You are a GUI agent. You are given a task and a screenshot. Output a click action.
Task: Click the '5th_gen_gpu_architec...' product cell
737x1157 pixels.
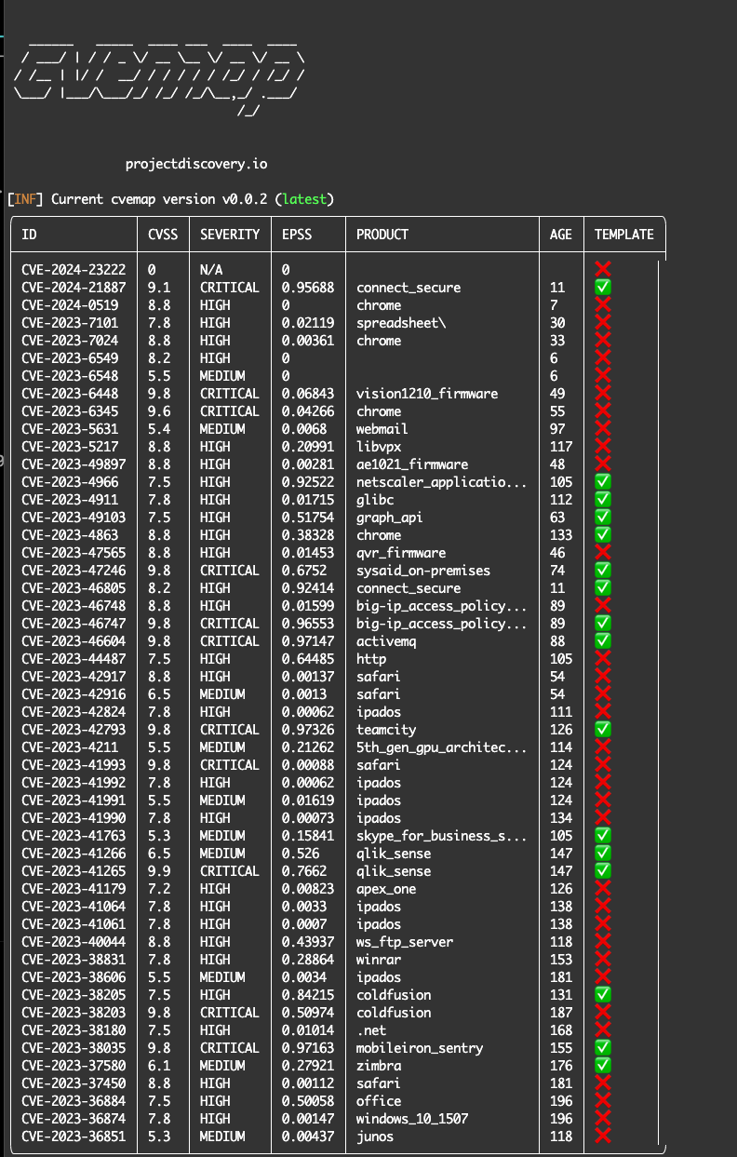[442, 747]
